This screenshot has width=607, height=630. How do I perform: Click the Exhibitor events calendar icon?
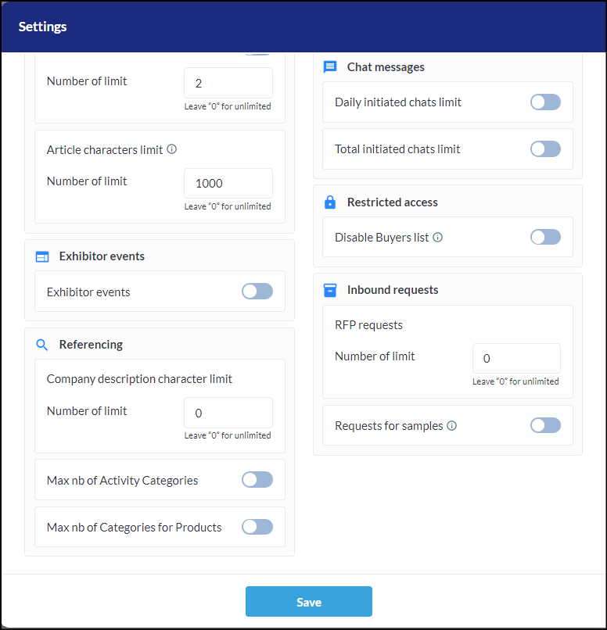coord(41,256)
